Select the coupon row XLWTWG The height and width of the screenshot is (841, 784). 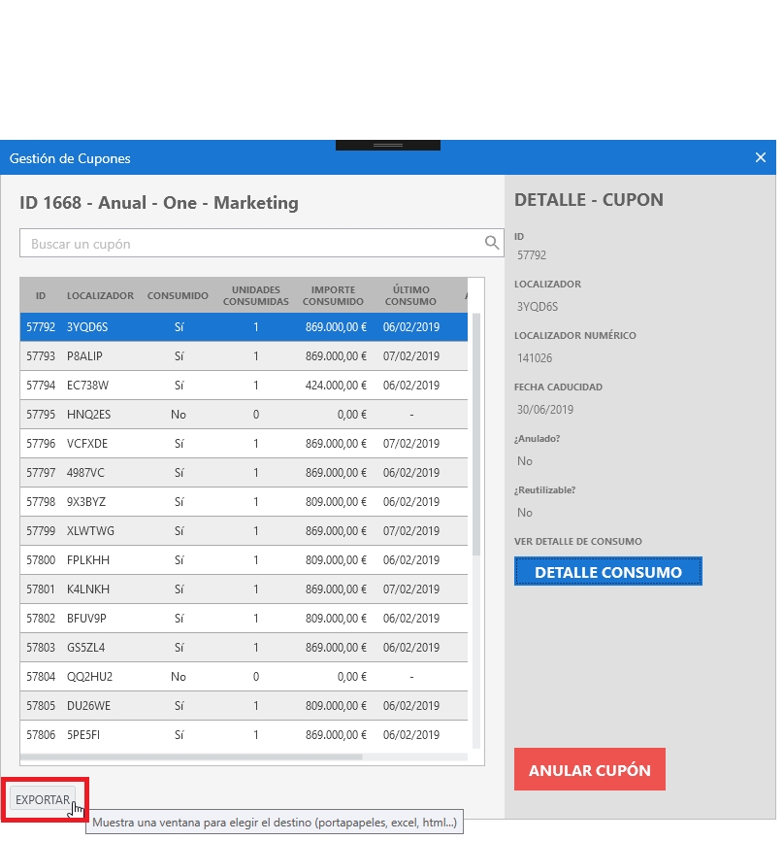244,531
